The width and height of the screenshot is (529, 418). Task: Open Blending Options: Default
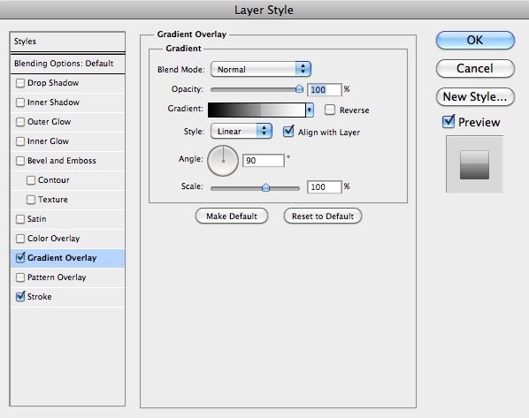67,64
